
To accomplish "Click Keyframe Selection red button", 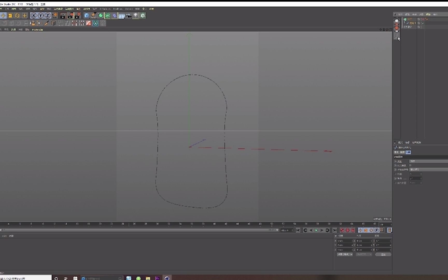I will tap(353, 230).
